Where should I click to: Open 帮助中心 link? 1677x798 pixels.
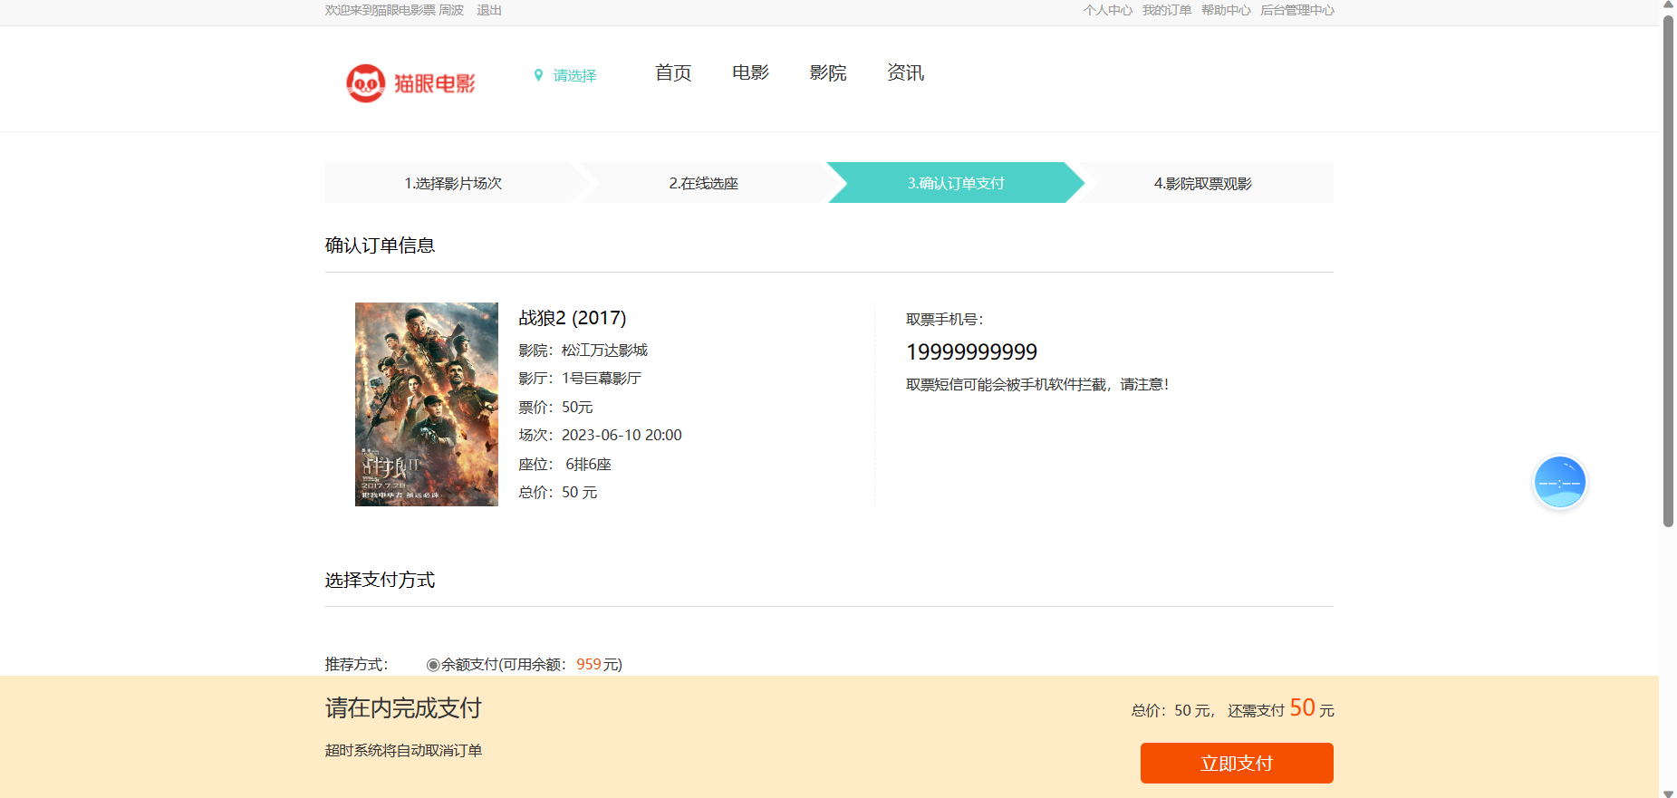[x=1226, y=10]
